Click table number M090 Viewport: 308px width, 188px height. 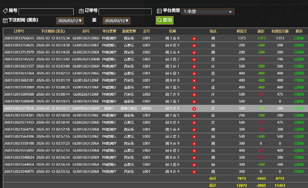(146, 108)
